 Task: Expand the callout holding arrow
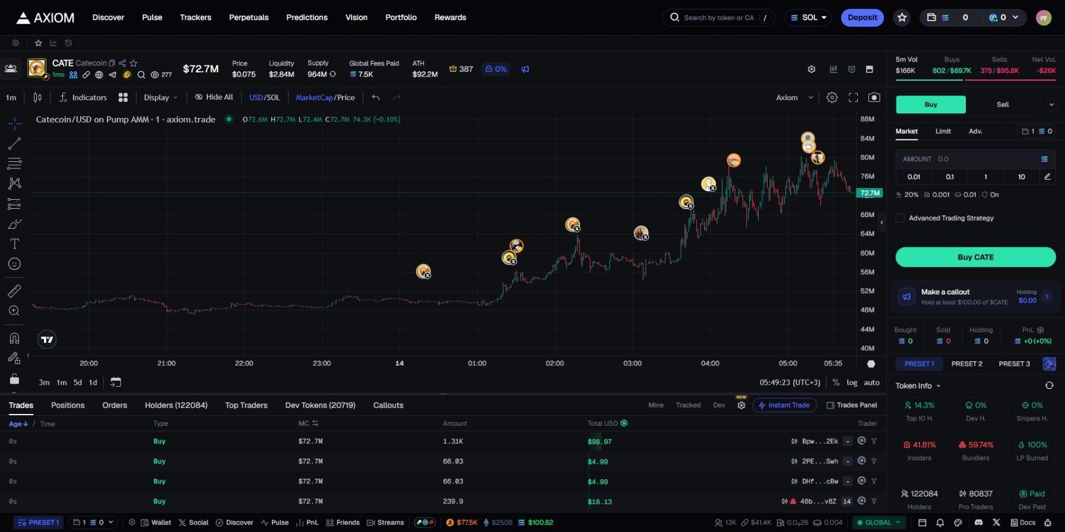(1047, 297)
